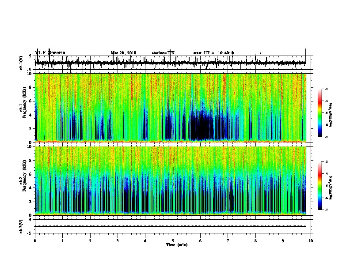This screenshot has height=270, width=350.
Task: Click "-3" on the ch.1 colorbar scale
Action: (x=326, y=89)
